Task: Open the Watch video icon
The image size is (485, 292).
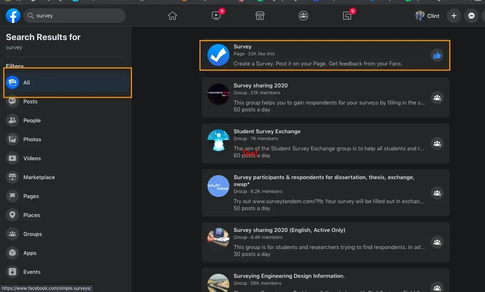Action: [216, 16]
